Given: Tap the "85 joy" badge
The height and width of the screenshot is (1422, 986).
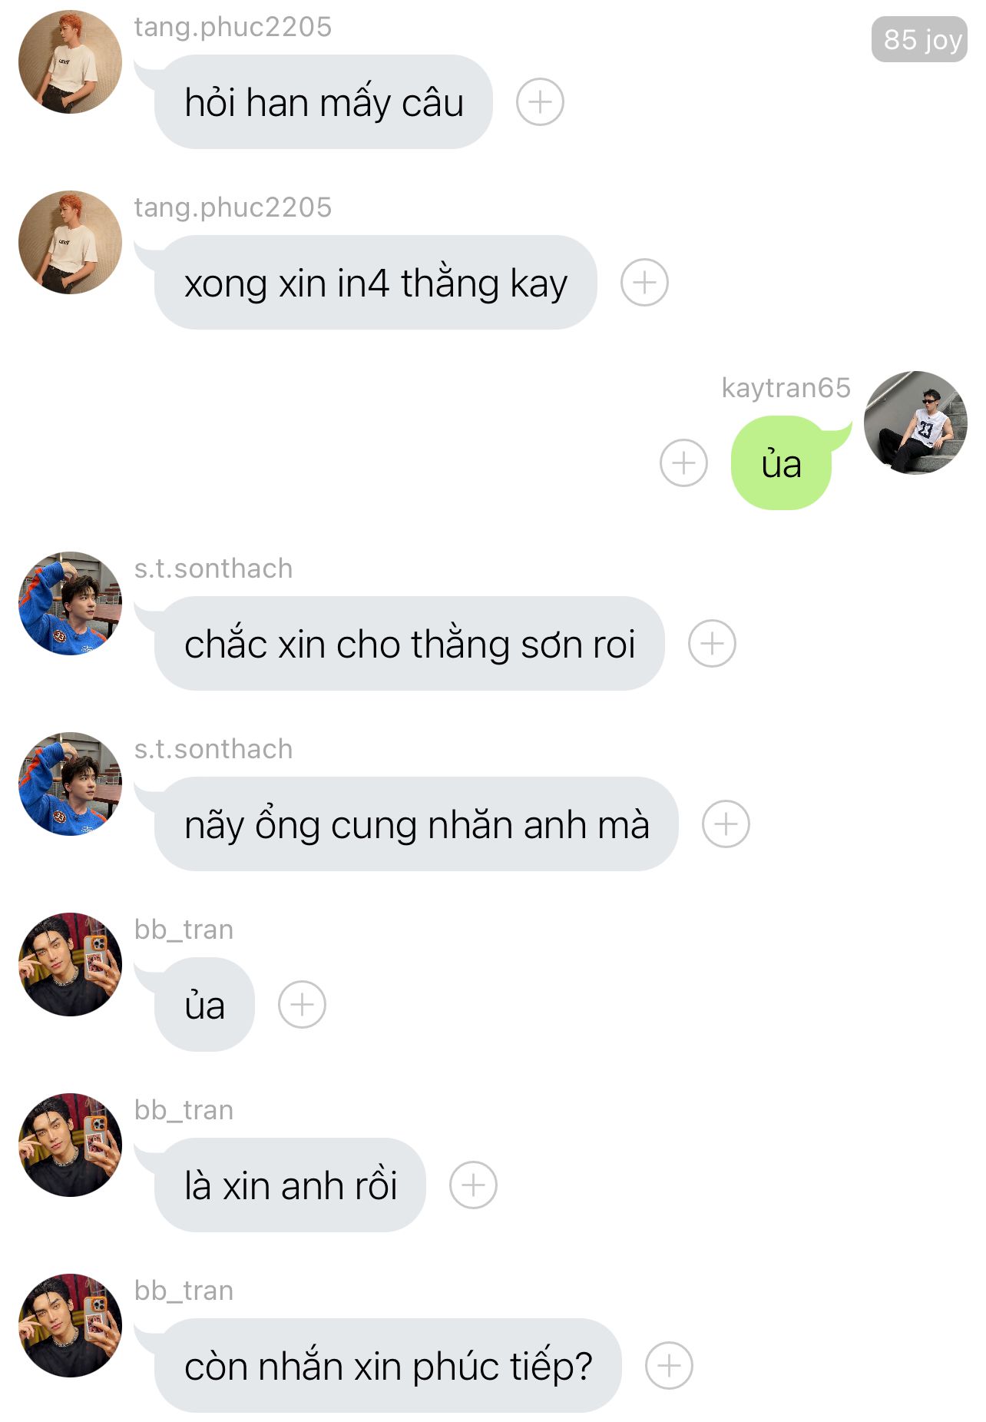Looking at the screenshot, I should pos(919,39).
